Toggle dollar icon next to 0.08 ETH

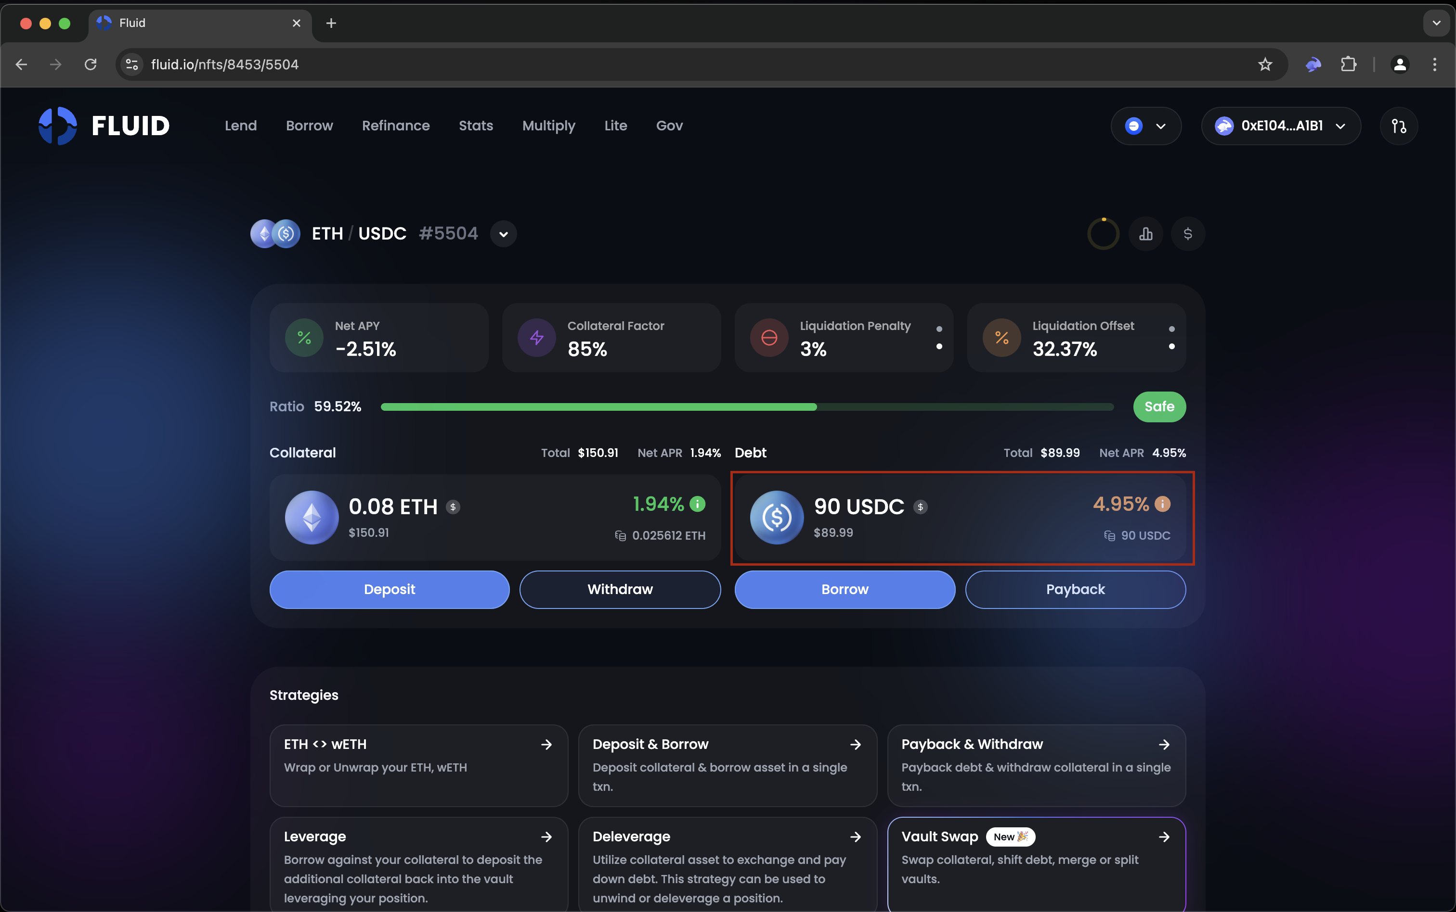[x=453, y=507]
